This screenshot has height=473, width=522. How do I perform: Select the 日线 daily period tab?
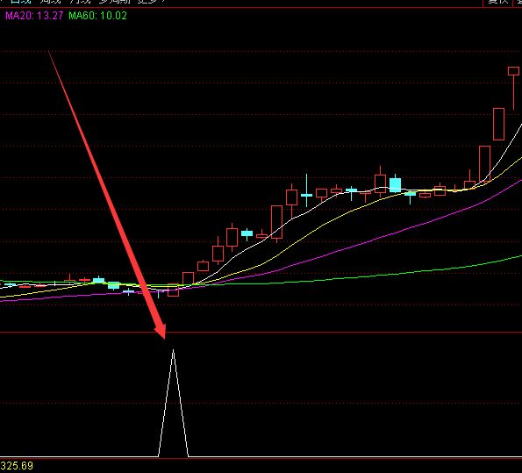(21, 2)
